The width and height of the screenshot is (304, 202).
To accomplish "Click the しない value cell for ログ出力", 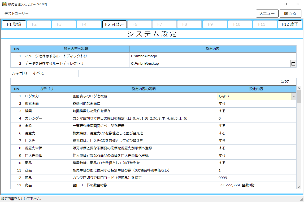I will point(254,96).
